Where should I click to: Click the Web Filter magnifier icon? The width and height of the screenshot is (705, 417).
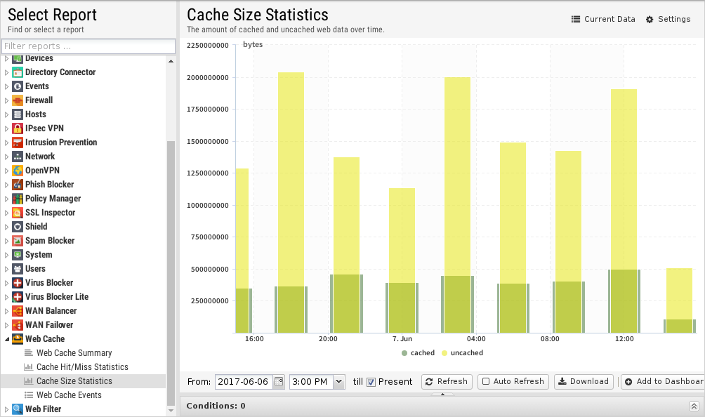pos(18,409)
